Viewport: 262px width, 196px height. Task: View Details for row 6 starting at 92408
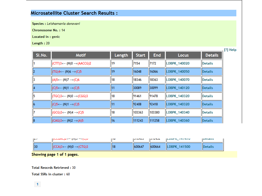[207, 104]
